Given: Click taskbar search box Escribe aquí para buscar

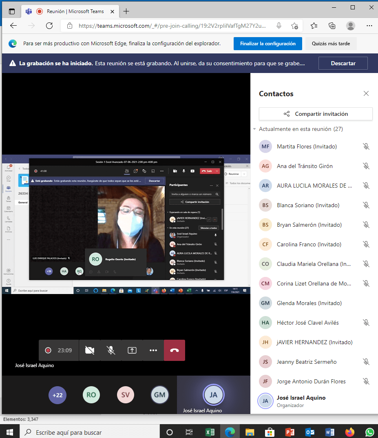Looking at the screenshot, I should click(90, 432).
